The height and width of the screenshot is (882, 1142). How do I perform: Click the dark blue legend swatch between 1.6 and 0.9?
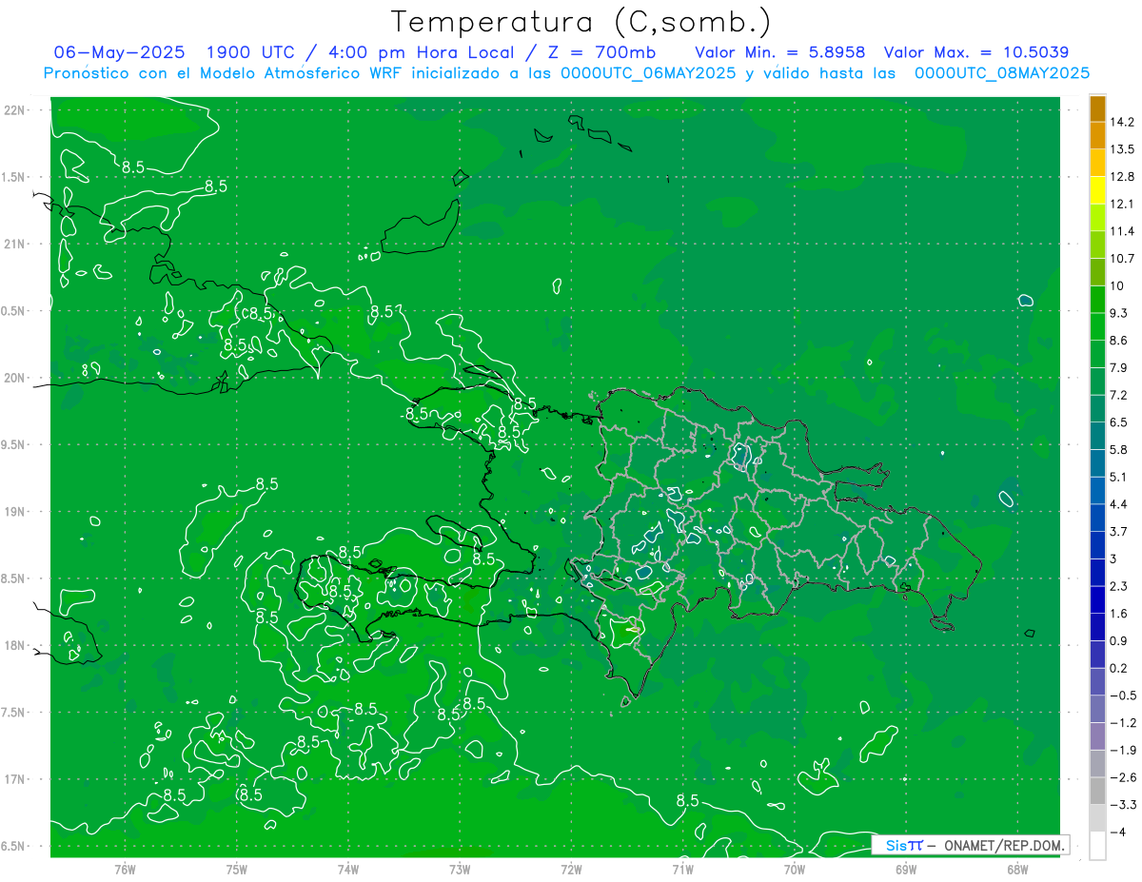point(1097,627)
